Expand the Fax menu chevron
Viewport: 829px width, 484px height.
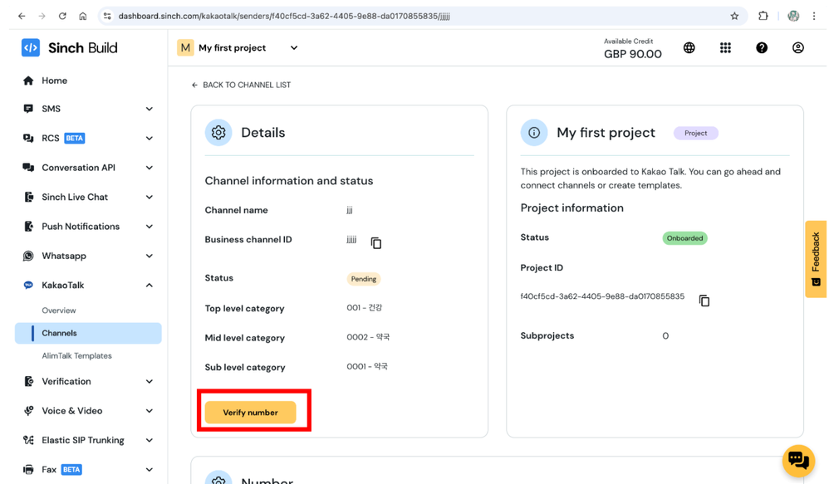pos(150,469)
